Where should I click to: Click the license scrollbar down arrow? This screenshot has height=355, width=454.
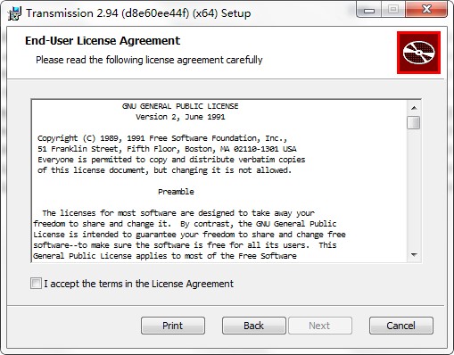(414, 255)
